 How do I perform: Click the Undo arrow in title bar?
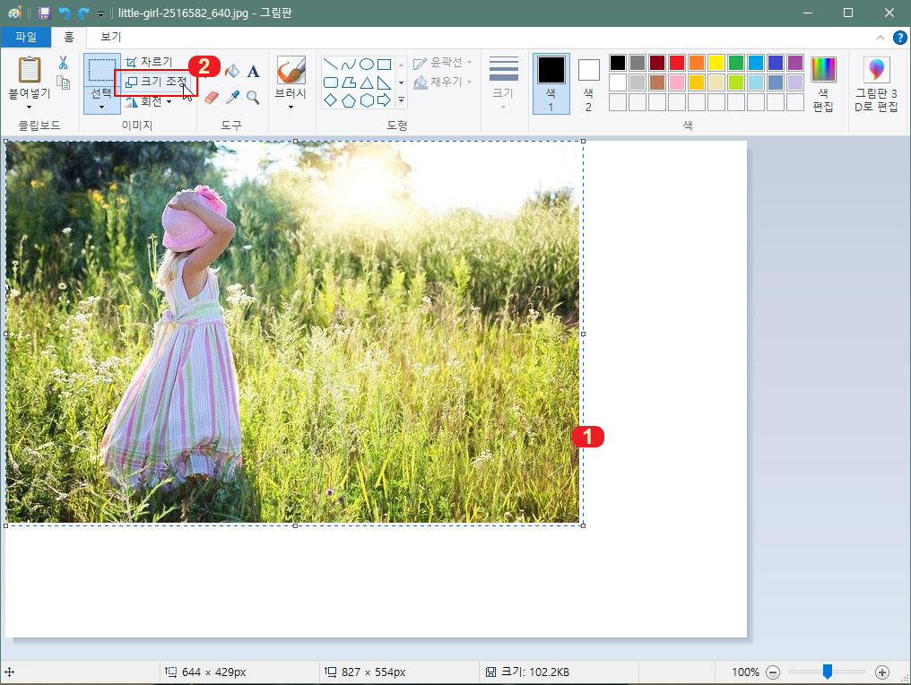pyautogui.click(x=64, y=13)
